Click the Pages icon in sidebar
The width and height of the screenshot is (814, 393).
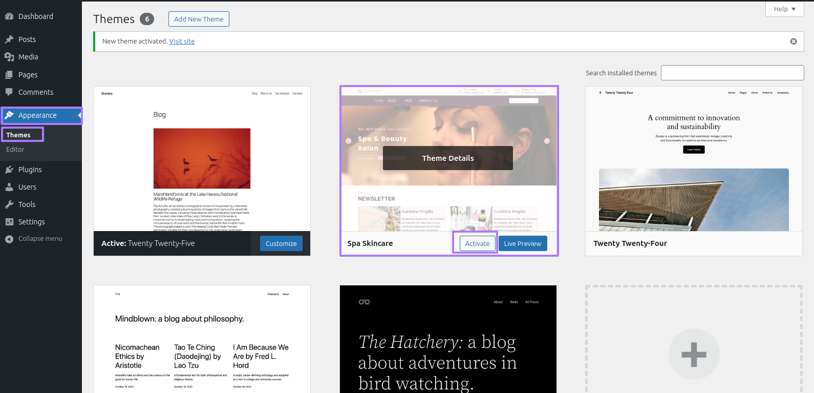[9, 75]
